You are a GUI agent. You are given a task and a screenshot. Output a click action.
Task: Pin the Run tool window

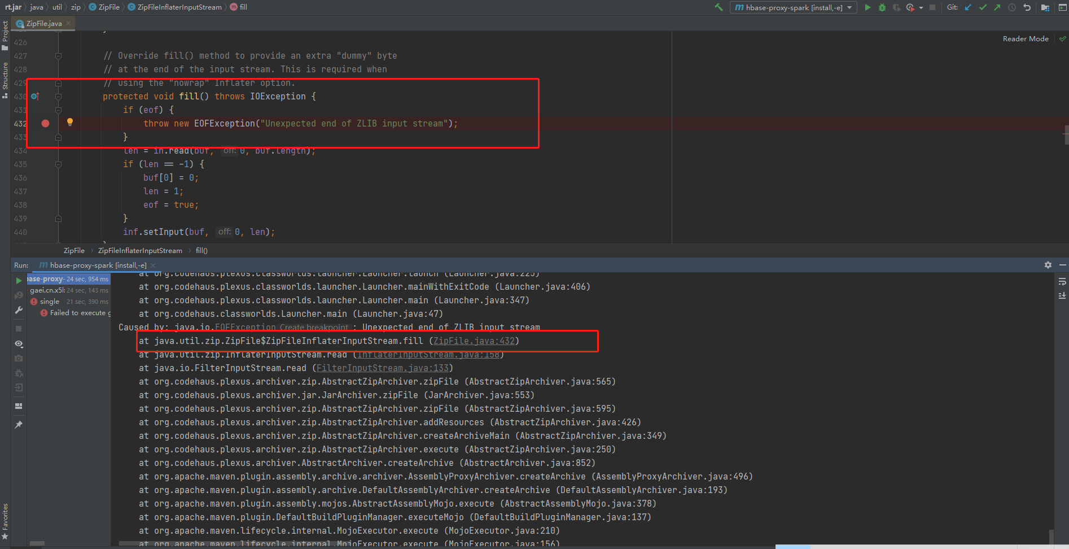pos(19,425)
